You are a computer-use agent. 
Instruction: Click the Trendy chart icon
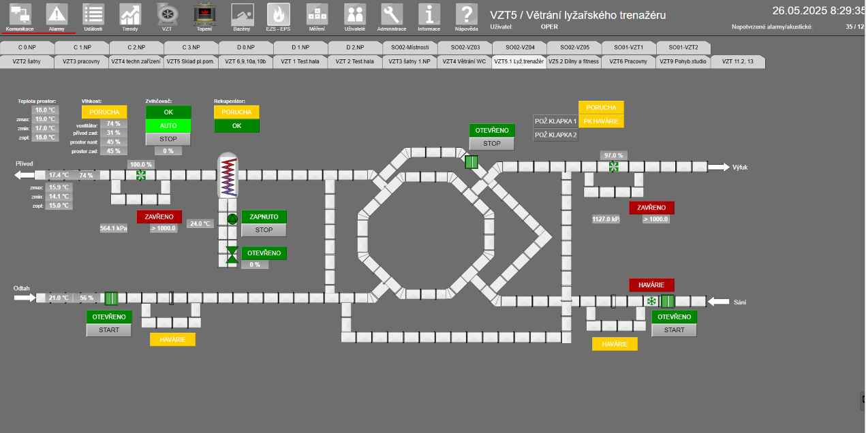pos(130,14)
